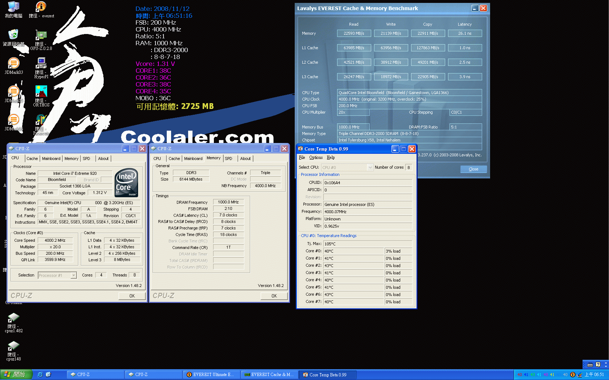Switch to Memory tab in left CPU-Z window
609x380 pixels.
click(71, 159)
